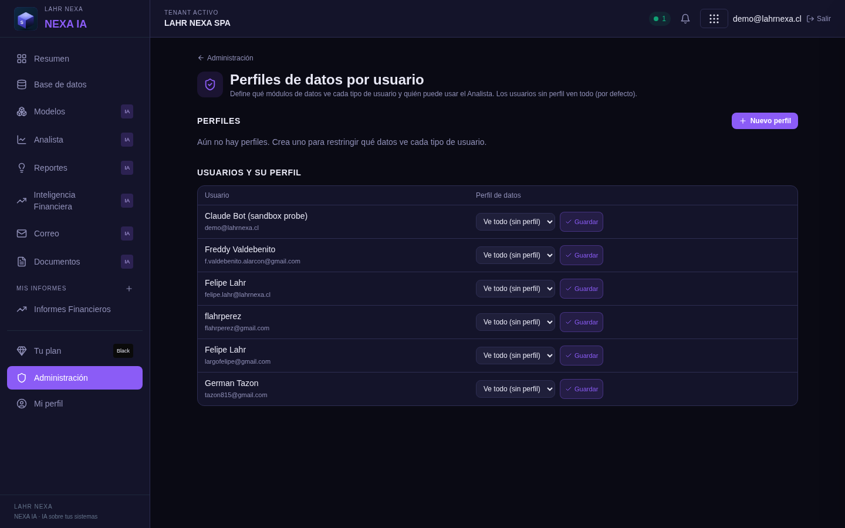Viewport: 845px width, 528px height.
Task: Log out with Salir
Action: [x=819, y=19]
